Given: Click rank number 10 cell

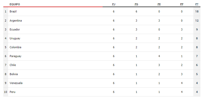Looking at the screenshot, I should coord(6,92).
